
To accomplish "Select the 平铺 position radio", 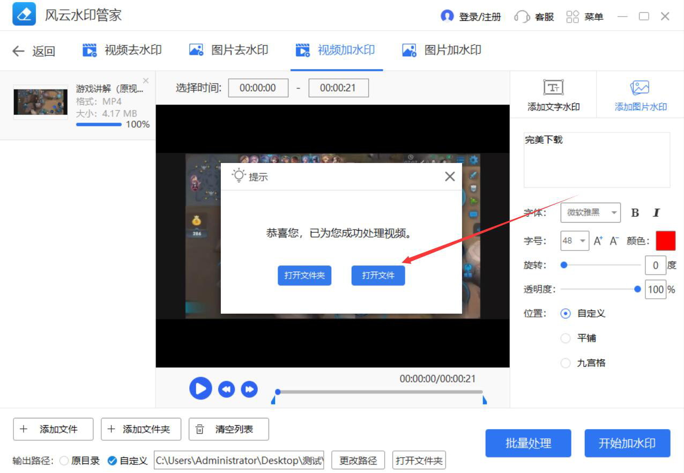I will [x=566, y=338].
